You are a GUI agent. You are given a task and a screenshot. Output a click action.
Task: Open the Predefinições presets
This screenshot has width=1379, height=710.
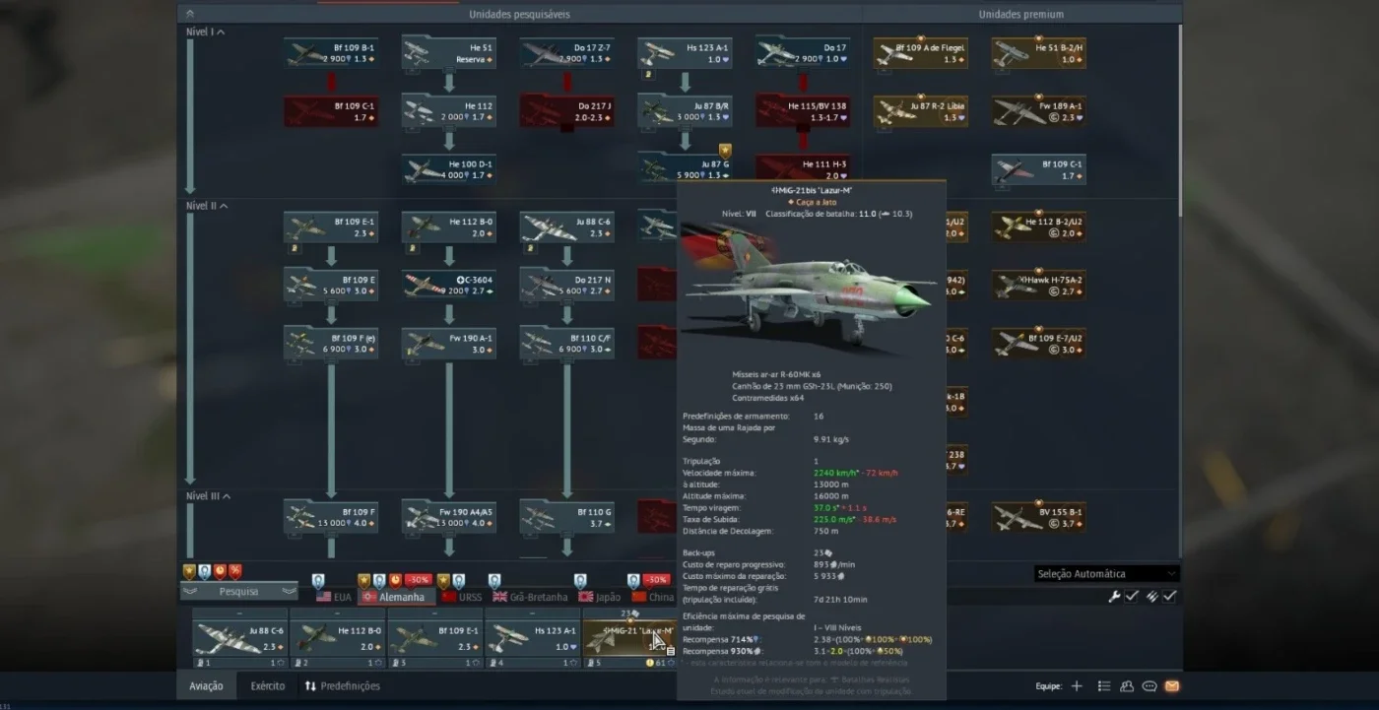point(342,686)
